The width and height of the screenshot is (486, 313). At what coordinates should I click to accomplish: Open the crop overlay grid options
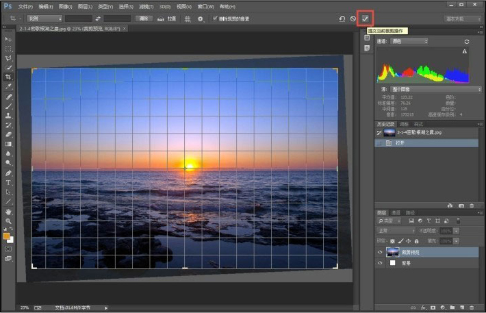(x=188, y=18)
